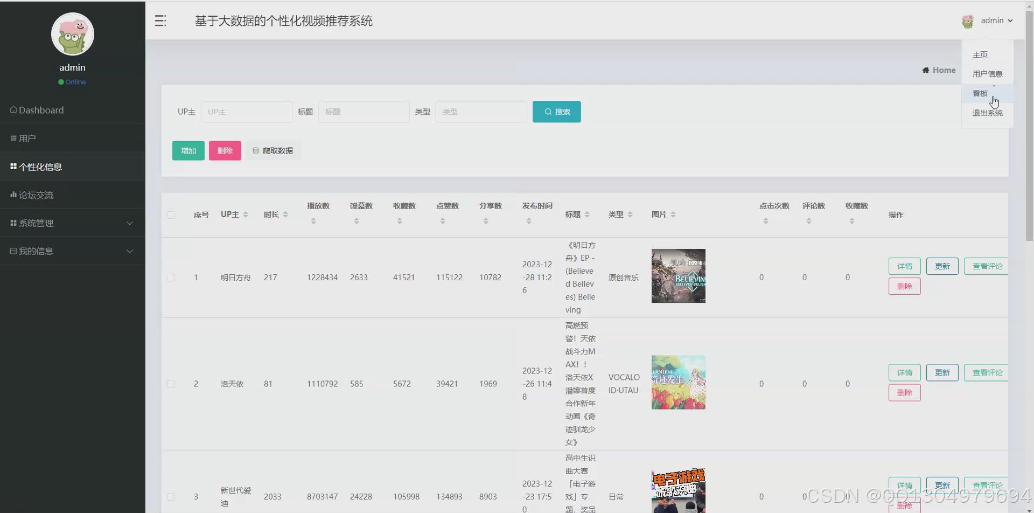The image size is (1034, 513).
Task: Open 详情 for the 洛天依 row
Action: coord(904,372)
